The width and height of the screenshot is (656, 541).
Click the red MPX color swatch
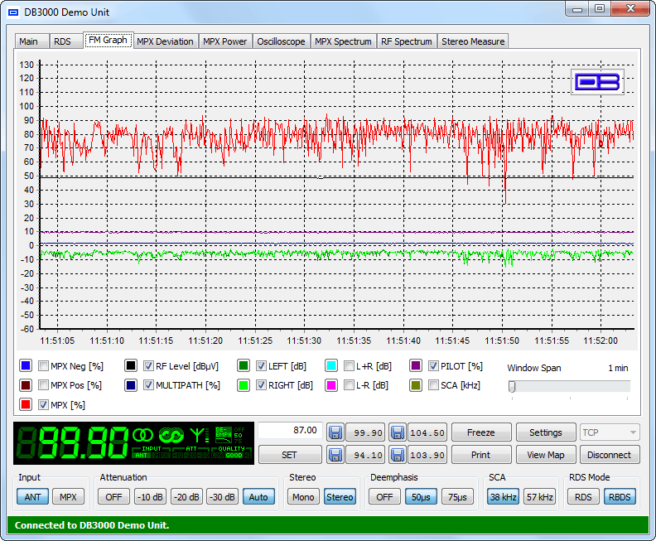point(26,405)
